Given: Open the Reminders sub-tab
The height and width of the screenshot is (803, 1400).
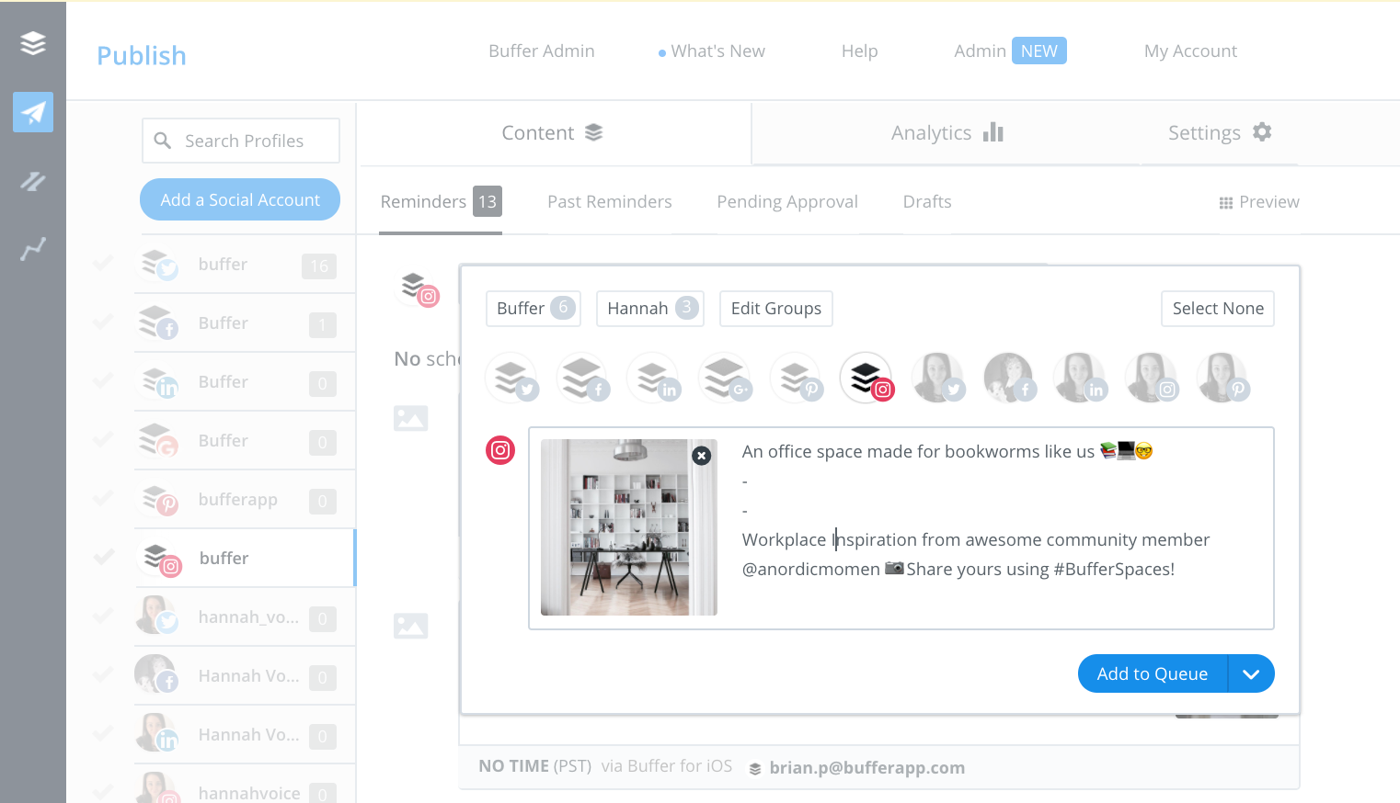Looking at the screenshot, I should click(x=441, y=201).
